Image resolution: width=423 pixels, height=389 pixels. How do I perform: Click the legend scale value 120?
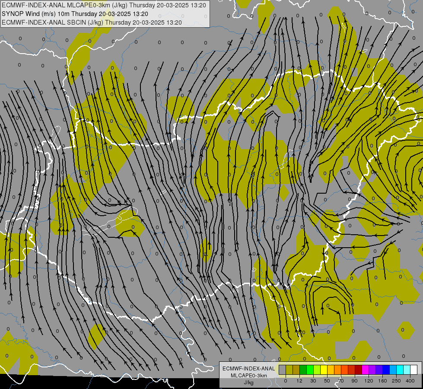point(369,381)
